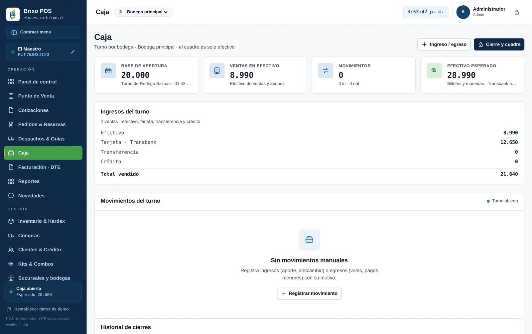532x334 pixels.
Task: Click the Despachos & Guías truck icon
Action: tap(11, 139)
